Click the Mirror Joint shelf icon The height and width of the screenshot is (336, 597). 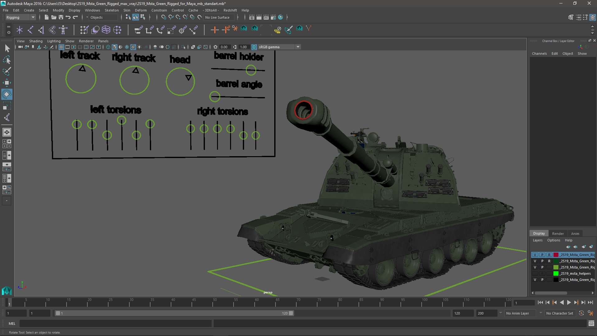(52, 30)
